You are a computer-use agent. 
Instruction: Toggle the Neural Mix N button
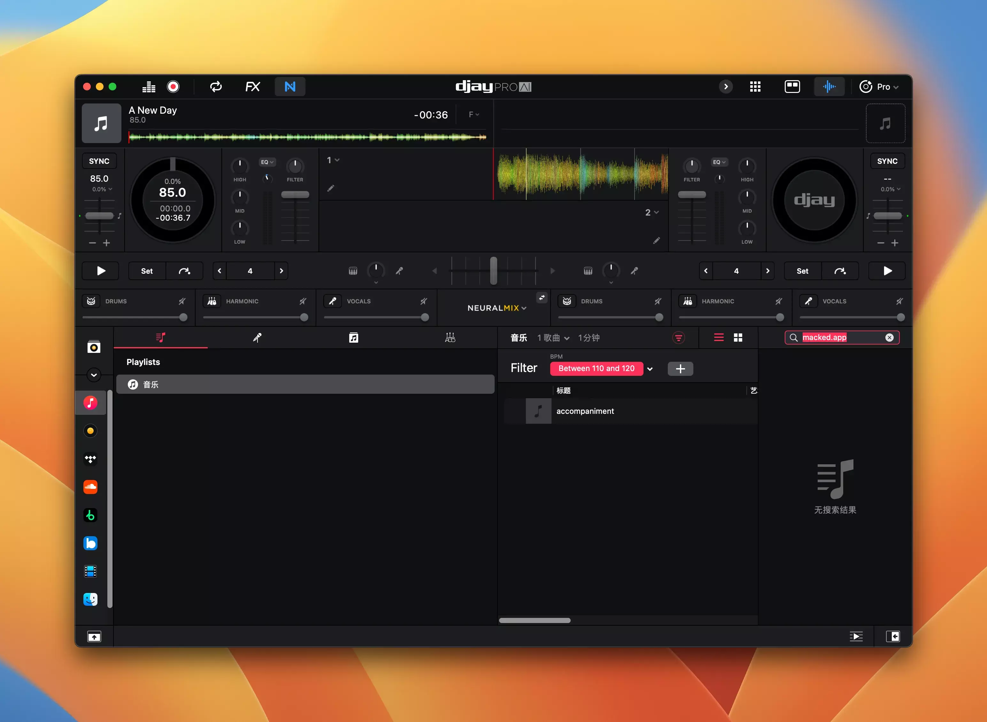click(289, 87)
